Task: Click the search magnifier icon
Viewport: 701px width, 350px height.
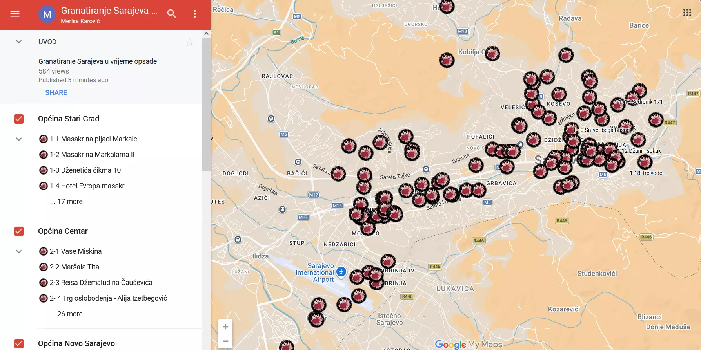Action: (171, 14)
